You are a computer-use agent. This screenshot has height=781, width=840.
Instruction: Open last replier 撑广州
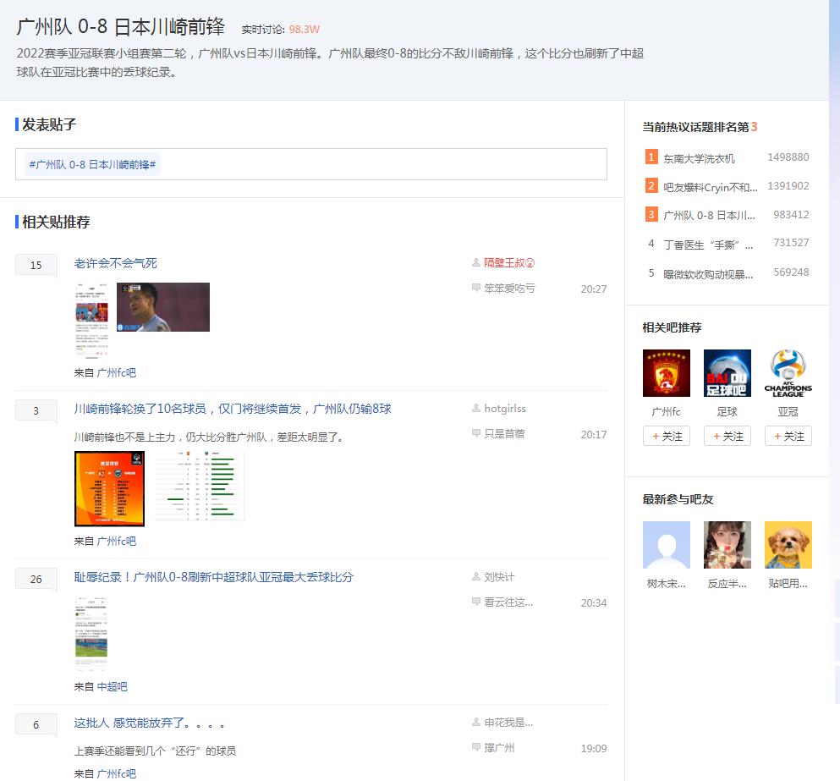499,747
